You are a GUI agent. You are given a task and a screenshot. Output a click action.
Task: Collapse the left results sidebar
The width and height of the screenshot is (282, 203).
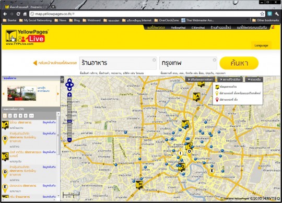(x=62, y=79)
